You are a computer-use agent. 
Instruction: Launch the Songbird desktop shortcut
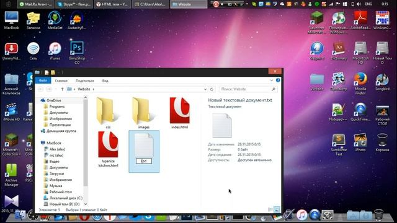click(382, 82)
